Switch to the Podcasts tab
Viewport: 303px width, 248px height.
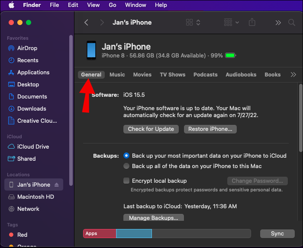pos(206,75)
